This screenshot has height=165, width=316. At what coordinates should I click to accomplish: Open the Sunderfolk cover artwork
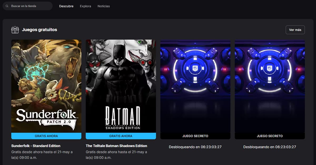[46, 86]
